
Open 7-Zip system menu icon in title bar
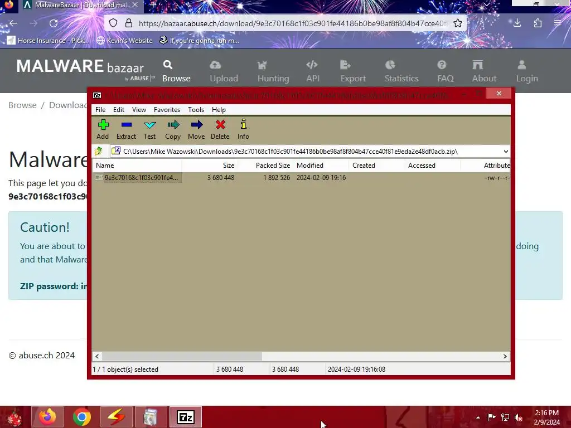tap(97, 95)
